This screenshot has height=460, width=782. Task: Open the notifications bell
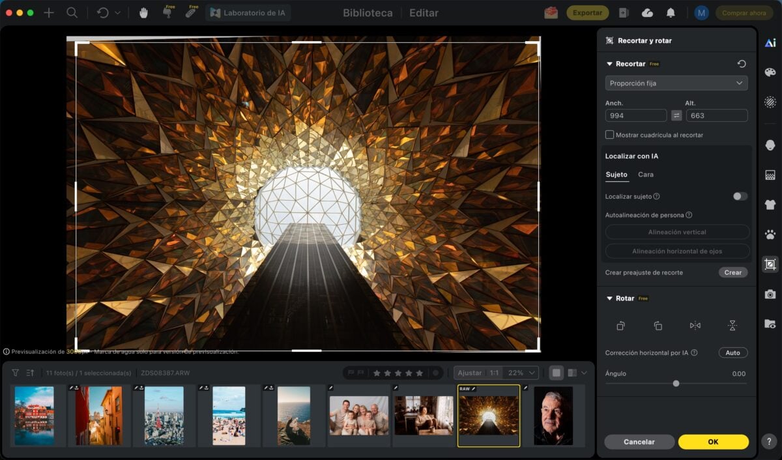[671, 12]
